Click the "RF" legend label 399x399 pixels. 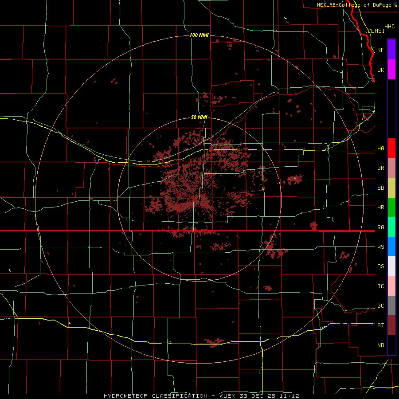(381, 50)
